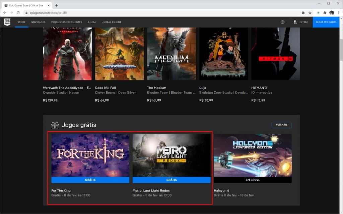Open The Medium cover art

[171, 54]
